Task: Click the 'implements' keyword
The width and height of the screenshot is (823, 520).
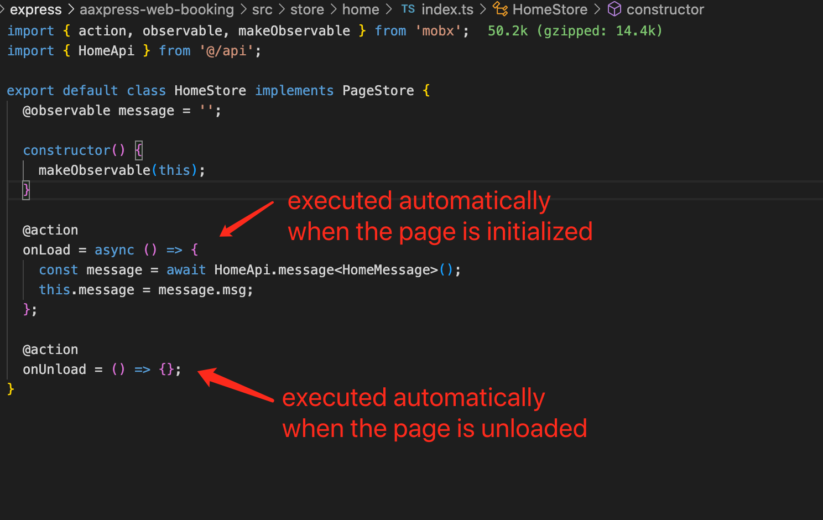Action: [294, 91]
